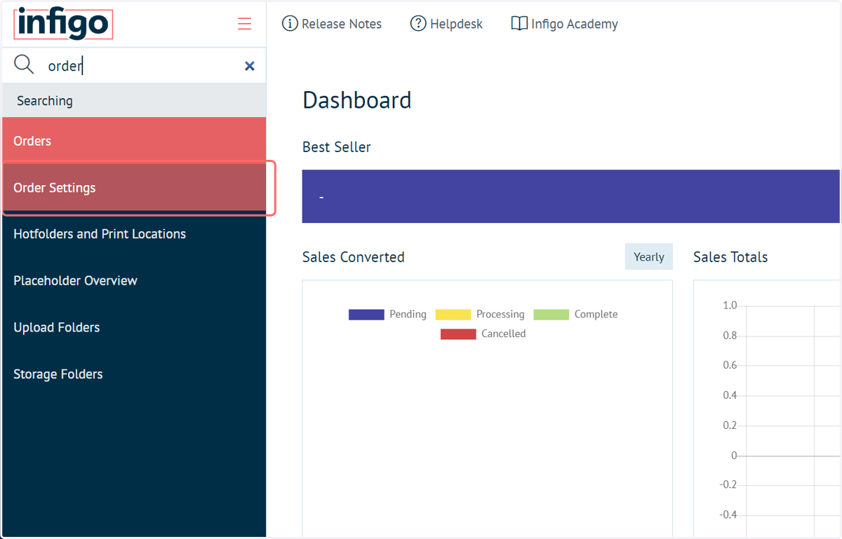Toggle the hamburger menu icon
Image resolution: width=842 pixels, height=539 pixels.
(244, 24)
